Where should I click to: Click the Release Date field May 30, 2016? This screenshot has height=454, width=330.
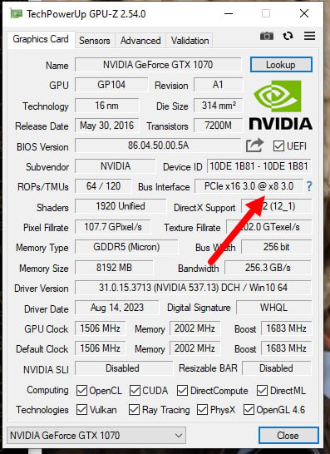click(107, 126)
